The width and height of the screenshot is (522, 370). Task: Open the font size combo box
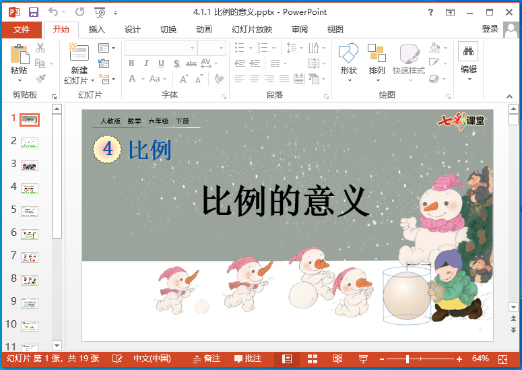click(x=211, y=48)
